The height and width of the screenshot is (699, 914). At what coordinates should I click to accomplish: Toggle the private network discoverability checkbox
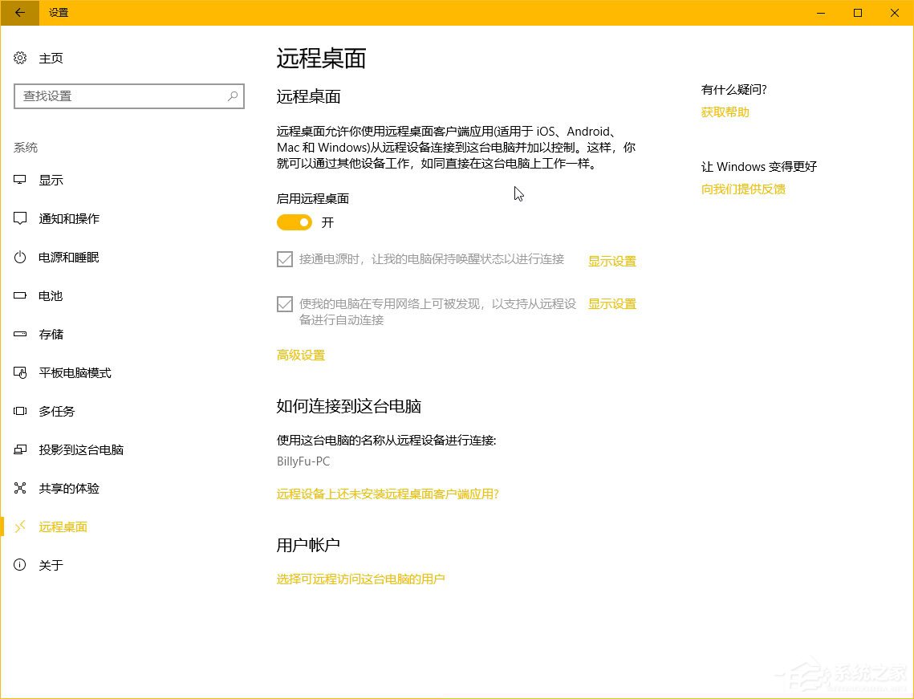point(284,303)
